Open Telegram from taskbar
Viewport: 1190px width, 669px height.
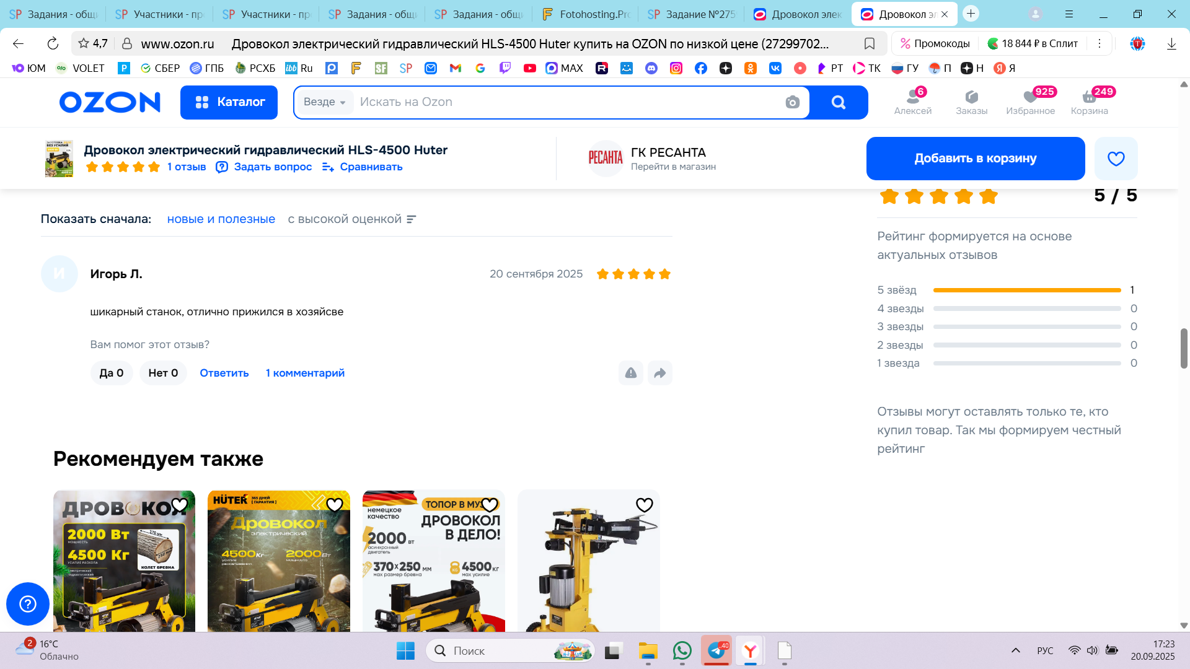(716, 650)
